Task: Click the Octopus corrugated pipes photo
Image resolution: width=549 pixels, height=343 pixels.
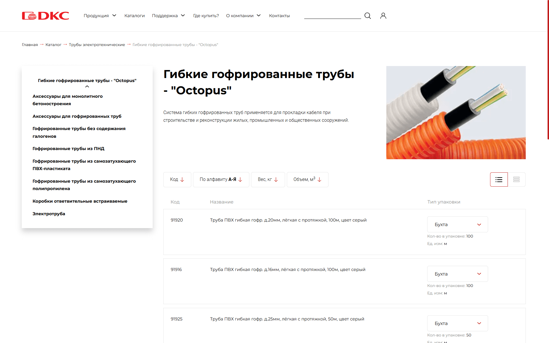Action: coord(456,113)
